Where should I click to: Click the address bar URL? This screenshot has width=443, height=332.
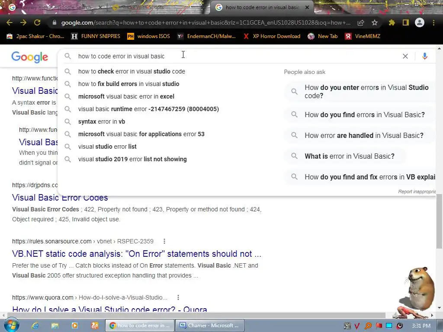point(205,22)
